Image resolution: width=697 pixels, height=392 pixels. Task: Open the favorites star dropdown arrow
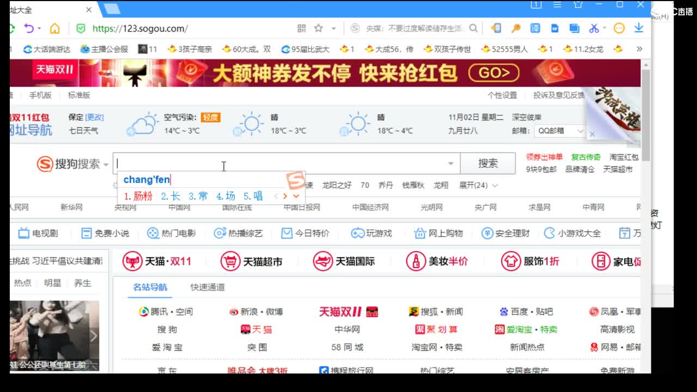334,28
